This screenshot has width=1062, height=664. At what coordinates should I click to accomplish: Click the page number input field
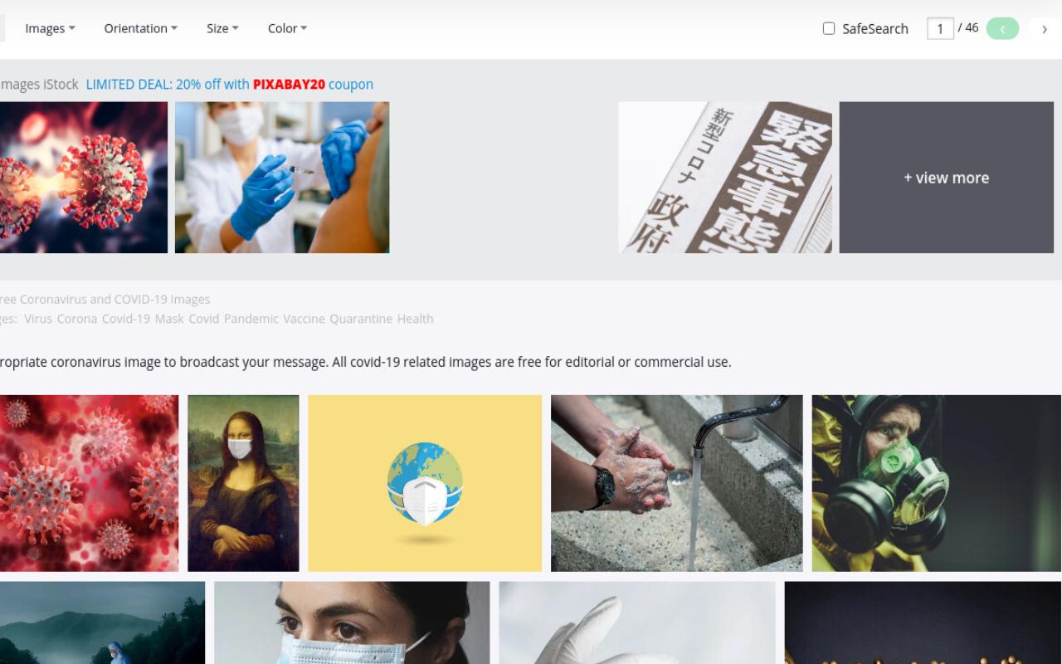(x=940, y=29)
